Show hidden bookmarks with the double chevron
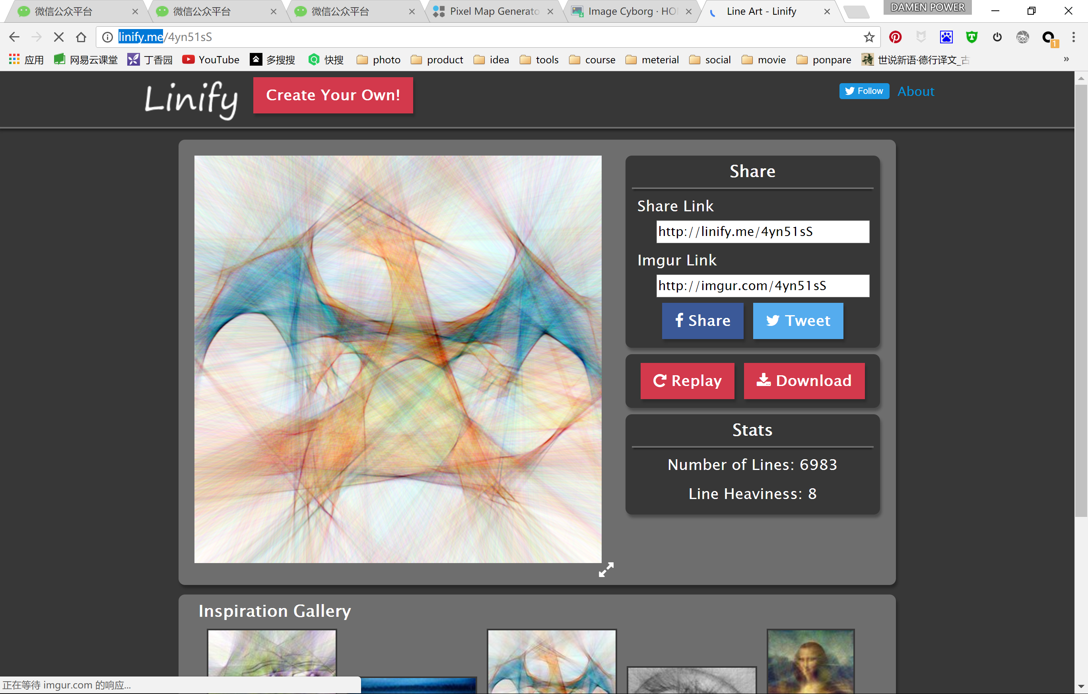This screenshot has width=1088, height=694. coord(1066,59)
